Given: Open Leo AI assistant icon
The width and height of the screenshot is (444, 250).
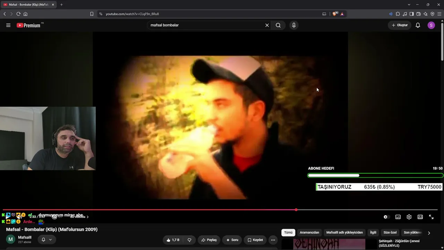Looking at the screenshot, I should (x=425, y=14).
